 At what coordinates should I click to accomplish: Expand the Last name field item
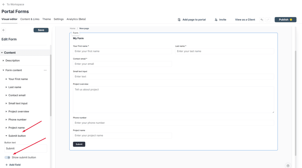click(x=6, y=87)
